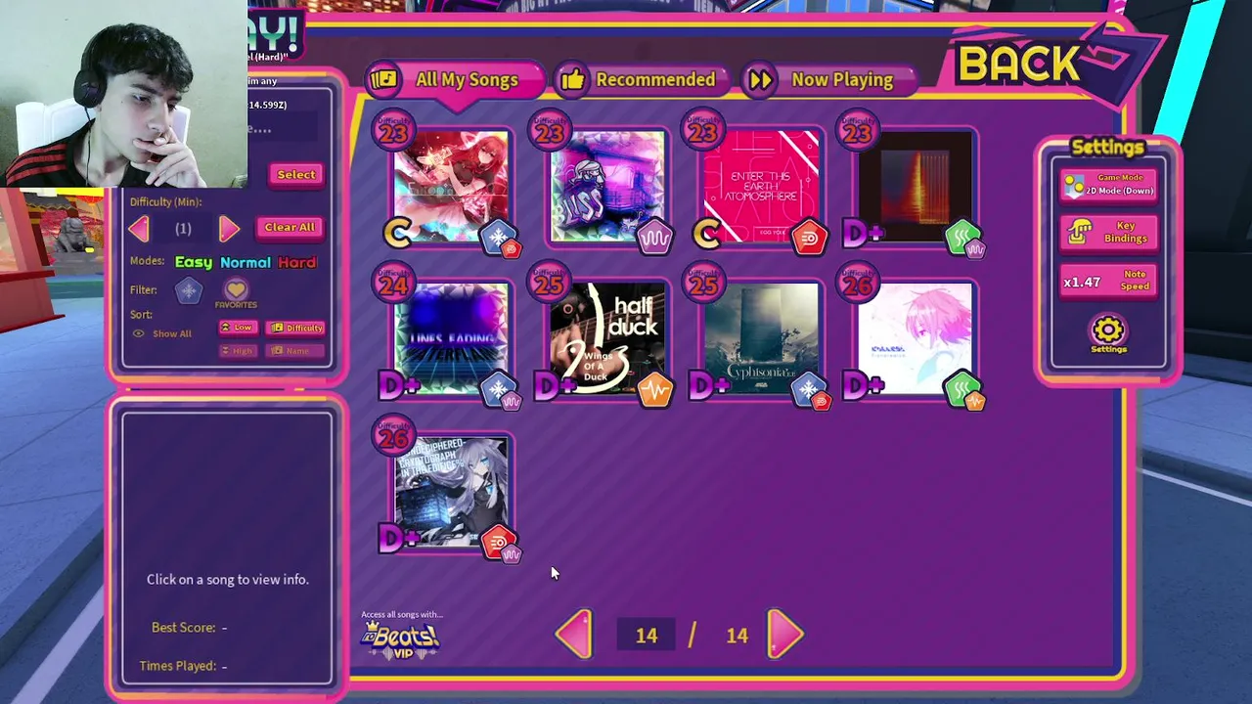Select the red-haired anime girl song
This screenshot has height=704, width=1252.
pyautogui.click(x=451, y=186)
